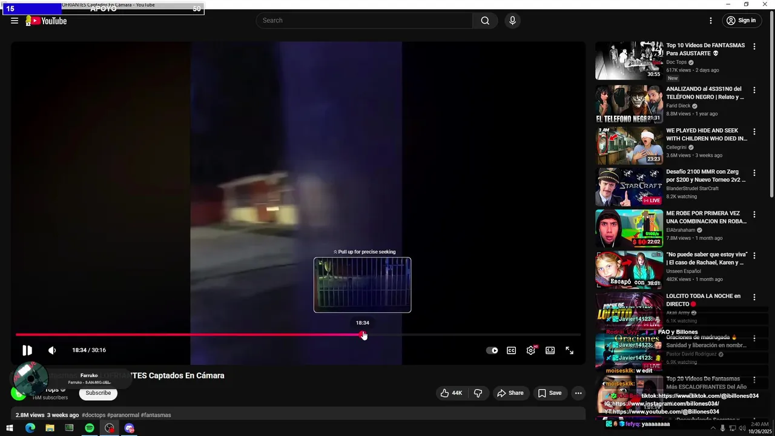
Task: Click the search magnifier button
Action: (x=485, y=21)
